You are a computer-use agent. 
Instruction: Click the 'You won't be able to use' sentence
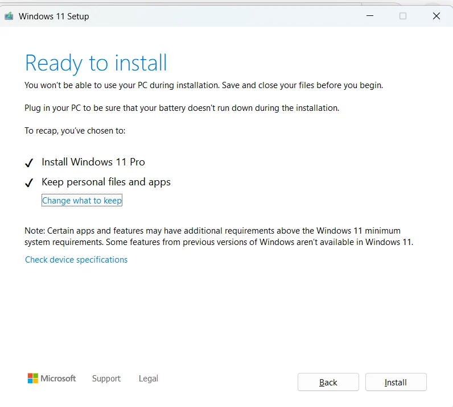[204, 85]
